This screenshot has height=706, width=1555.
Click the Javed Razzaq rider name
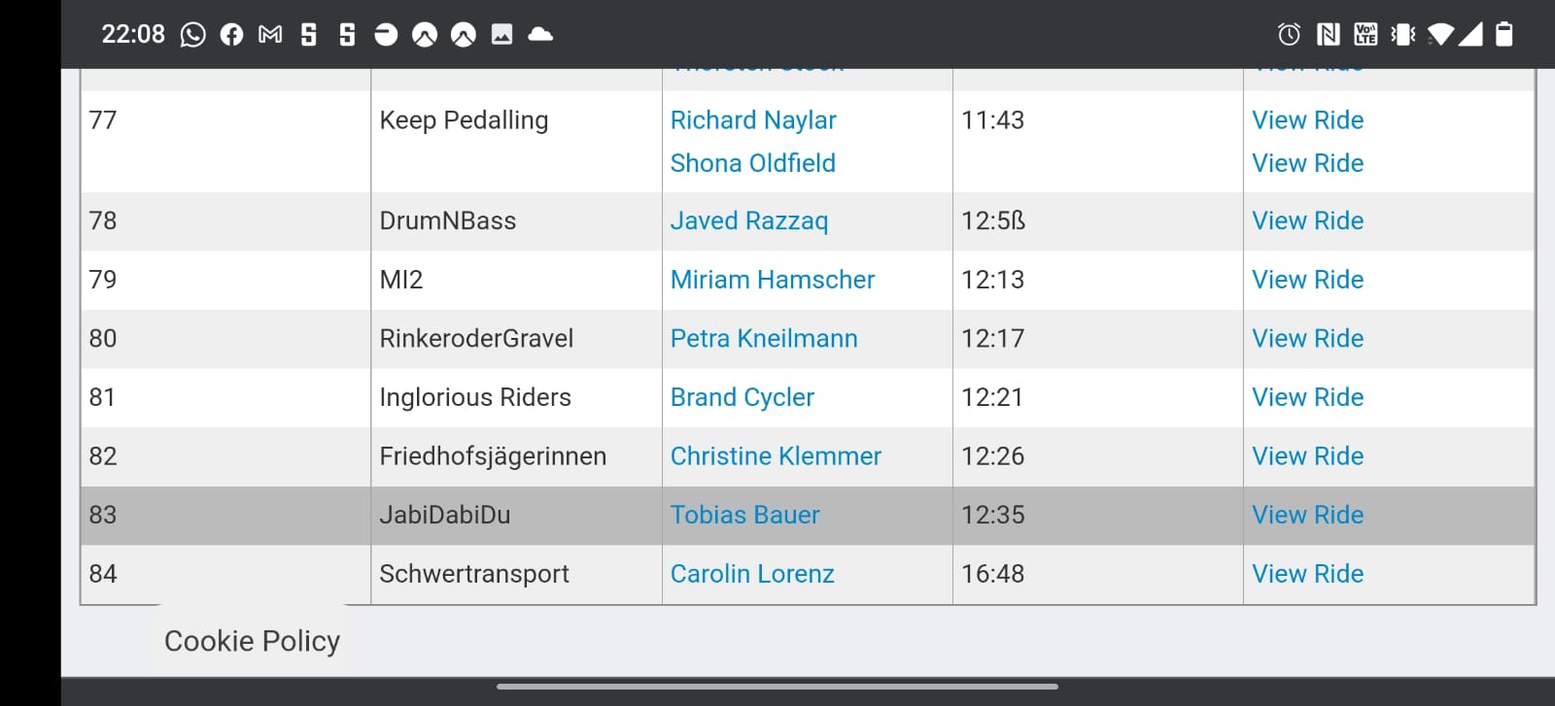pyautogui.click(x=748, y=221)
